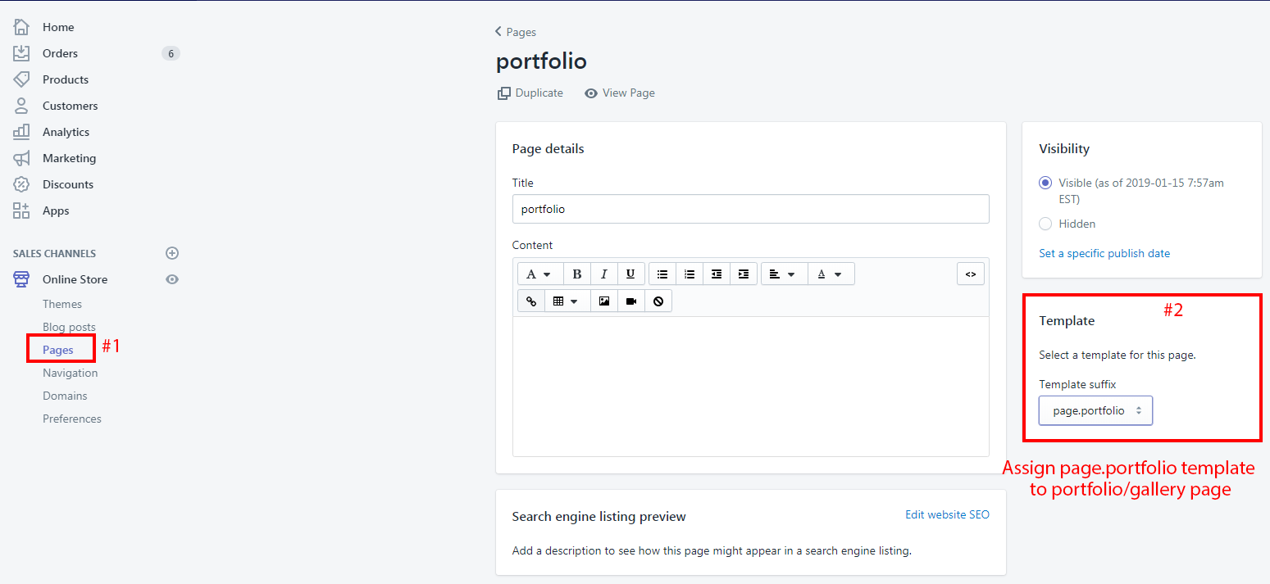Click the Title input field
The width and height of the screenshot is (1270, 584).
point(750,209)
